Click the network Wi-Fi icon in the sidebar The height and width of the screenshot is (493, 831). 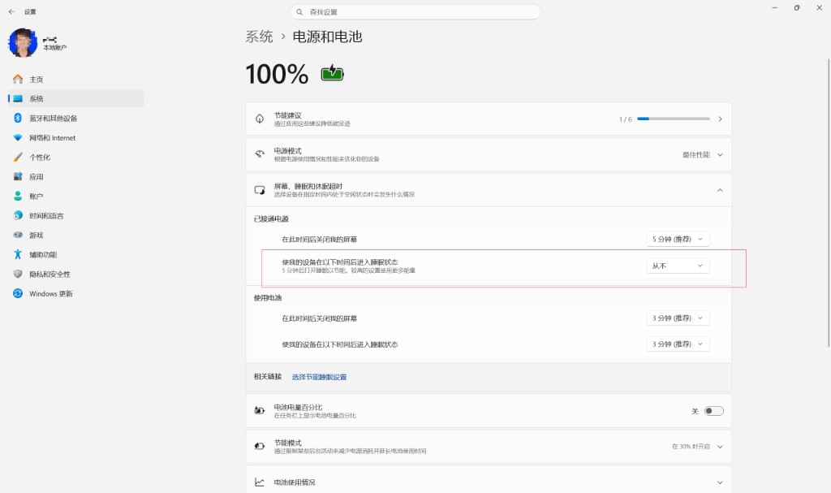click(18, 137)
